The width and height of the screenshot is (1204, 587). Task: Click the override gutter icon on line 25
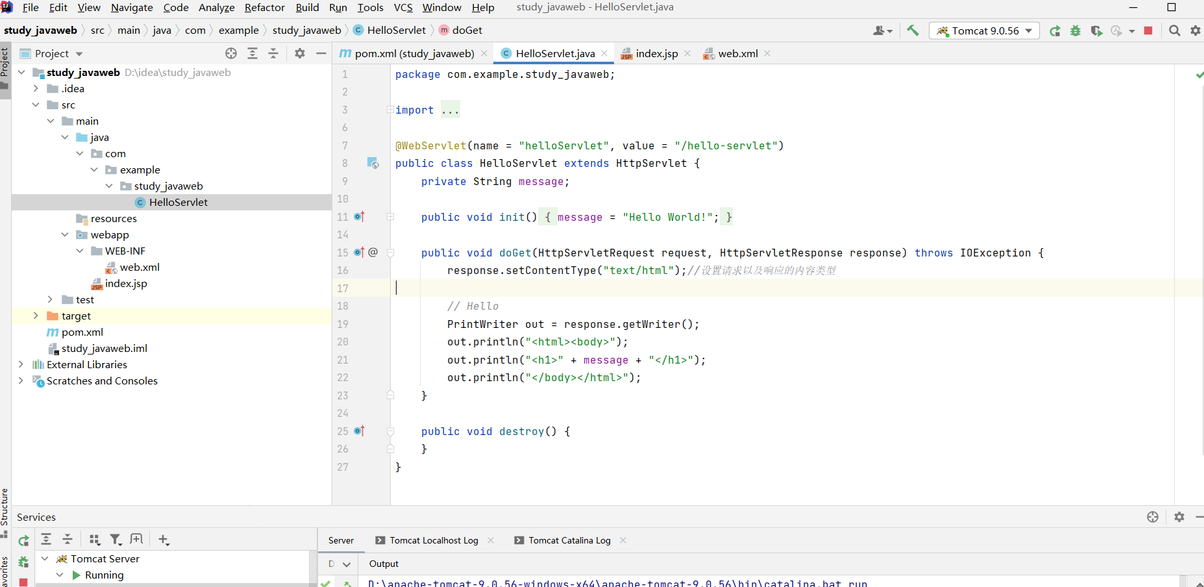(x=360, y=431)
